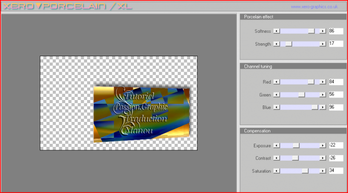Open the www.xero-graphics.co.uk link

tap(314, 7)
